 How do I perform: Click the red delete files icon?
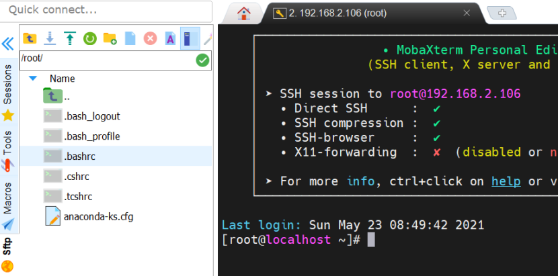coord(150,38)
